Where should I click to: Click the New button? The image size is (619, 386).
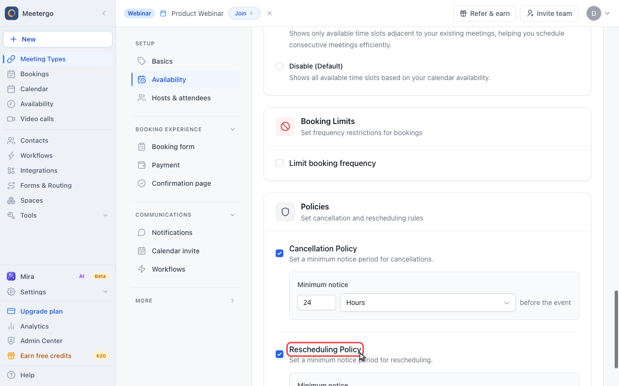point(58,39)
